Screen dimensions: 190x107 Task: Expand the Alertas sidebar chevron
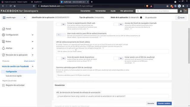tap(33, 48)
